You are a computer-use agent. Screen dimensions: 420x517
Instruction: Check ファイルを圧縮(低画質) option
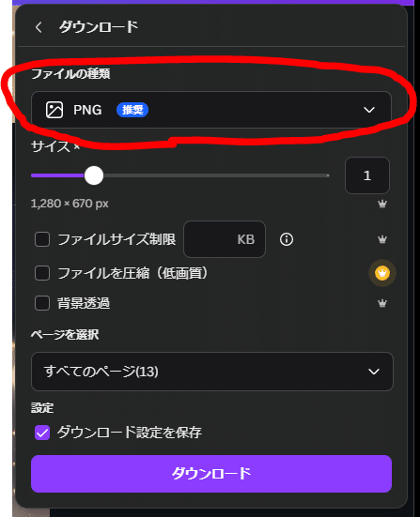coord(42,273)
